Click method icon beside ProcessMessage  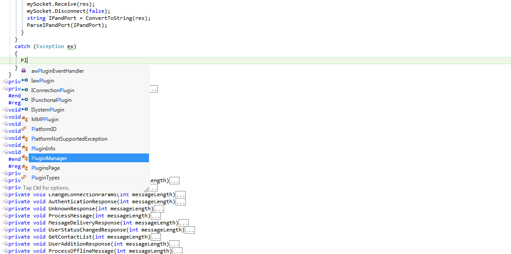4,216
